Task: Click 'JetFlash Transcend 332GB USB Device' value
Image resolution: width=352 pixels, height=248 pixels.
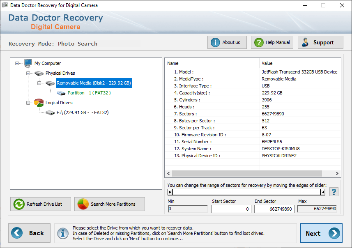Action: click(x=299, y=72)
